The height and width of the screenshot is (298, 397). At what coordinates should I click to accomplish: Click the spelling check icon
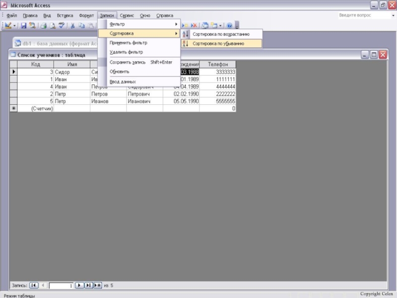pyautogui.click(x=61, y=25)
